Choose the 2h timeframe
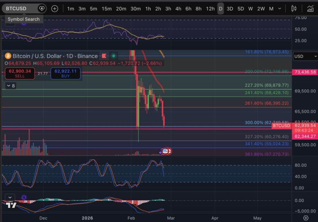318x222 pixels. 158,9
